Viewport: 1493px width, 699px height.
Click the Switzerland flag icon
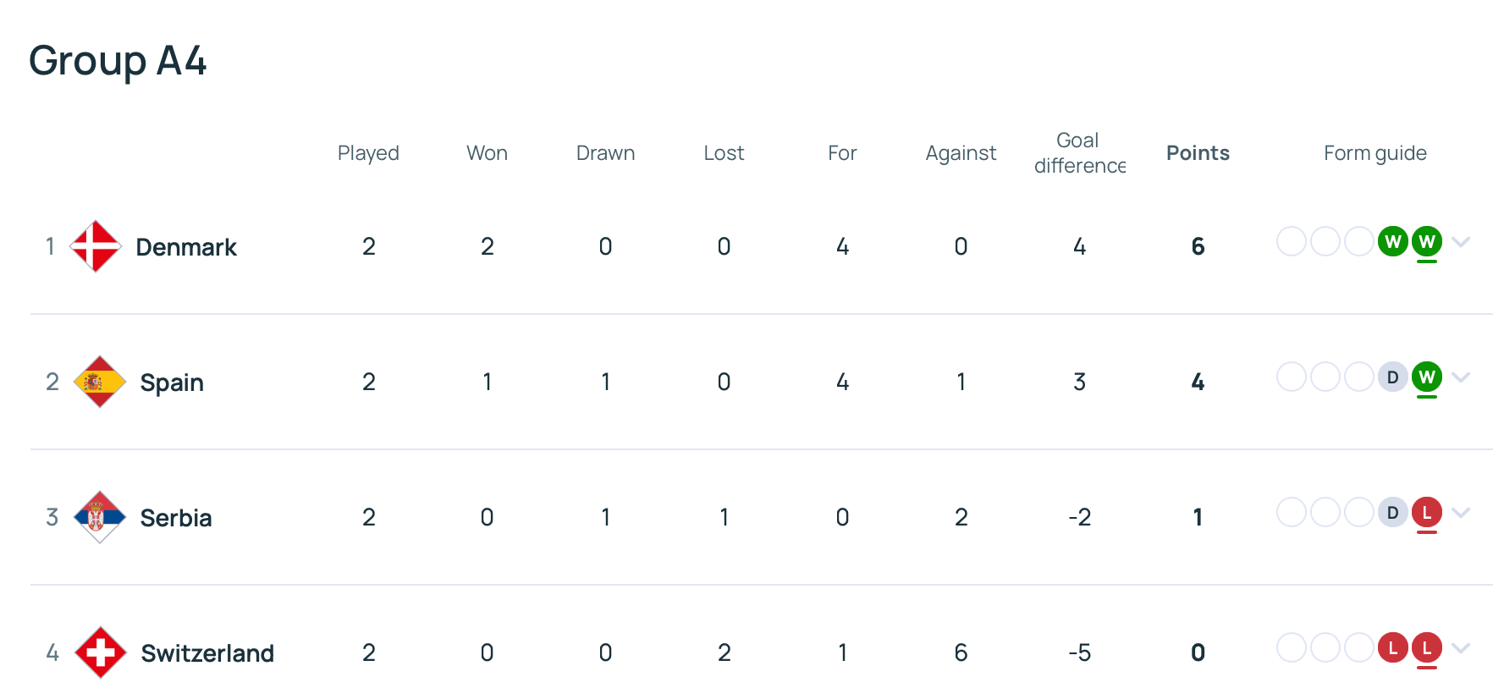tap(101, 652)
